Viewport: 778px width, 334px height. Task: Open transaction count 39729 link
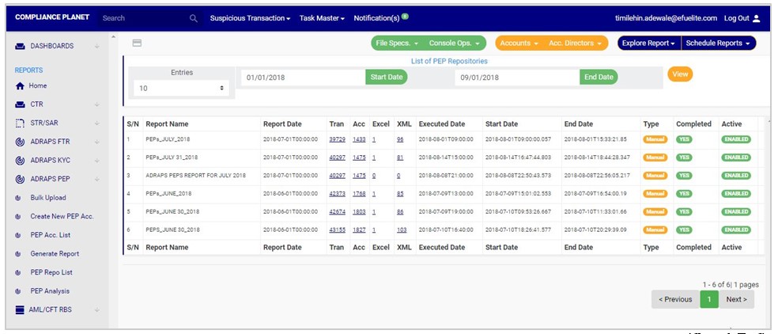[x=337, y=139]
